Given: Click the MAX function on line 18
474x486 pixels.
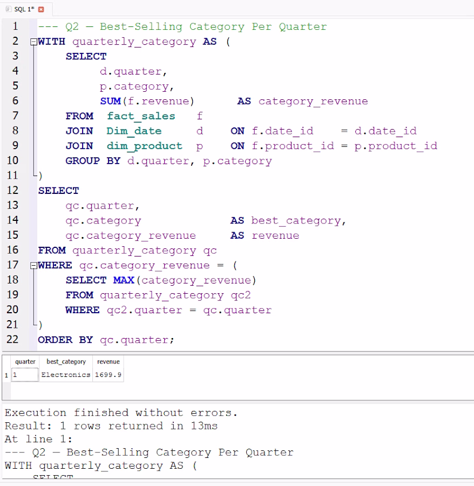Looking at the screenshot, I should point(124,280).
